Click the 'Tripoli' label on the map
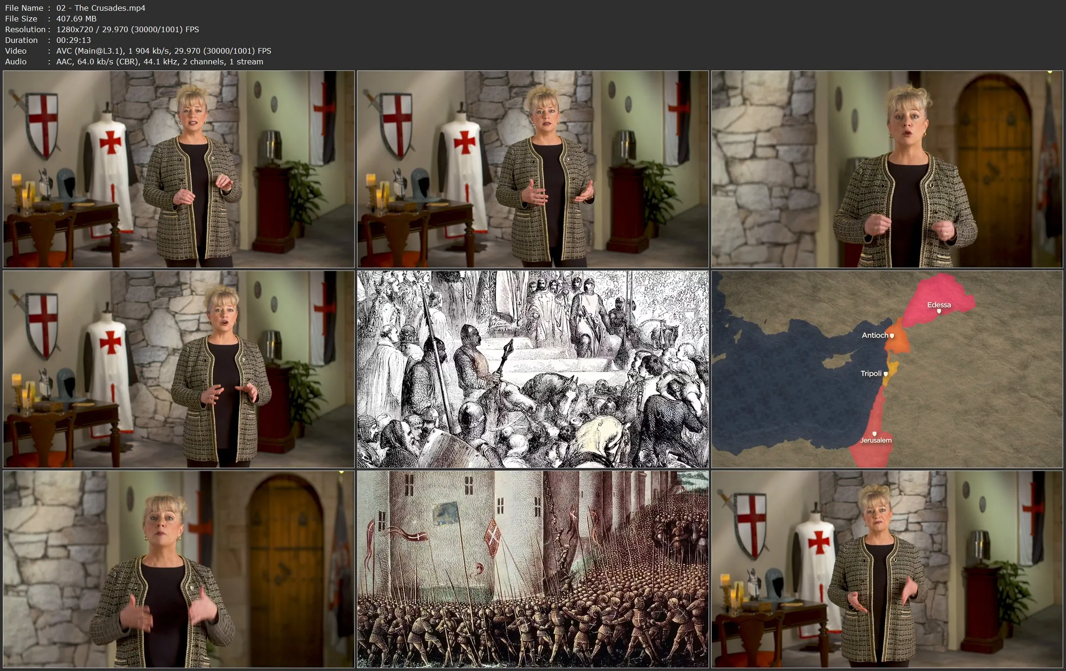 (x=871, y=374)
